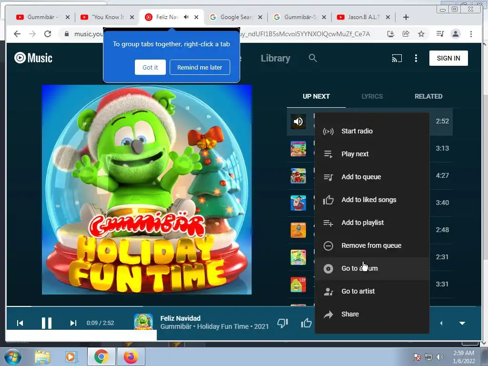The height and width of the screenshot is (366, 488).
Task: Open Windows Explorer from taskbar
Action: (x=42, y=357)
